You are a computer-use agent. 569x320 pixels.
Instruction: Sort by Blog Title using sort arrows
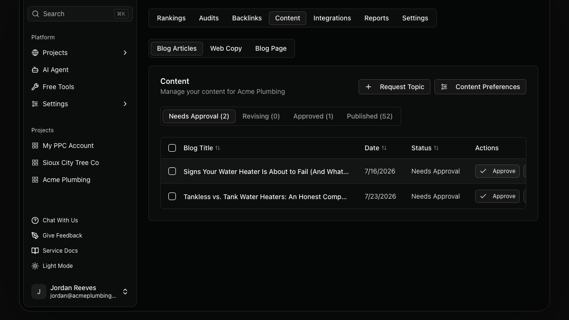(x=218, y=148)
